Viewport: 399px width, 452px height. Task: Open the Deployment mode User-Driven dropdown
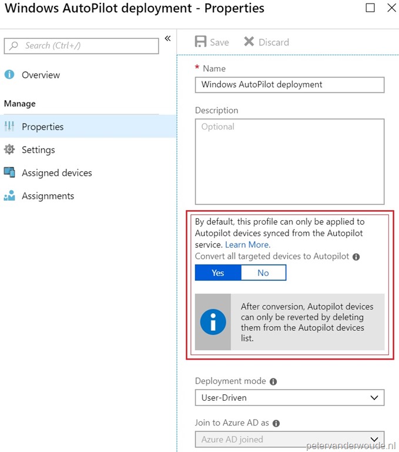(x=290, y=398)
